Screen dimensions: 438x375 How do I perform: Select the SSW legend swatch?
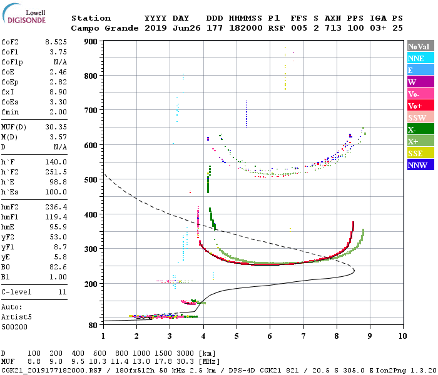420,117
